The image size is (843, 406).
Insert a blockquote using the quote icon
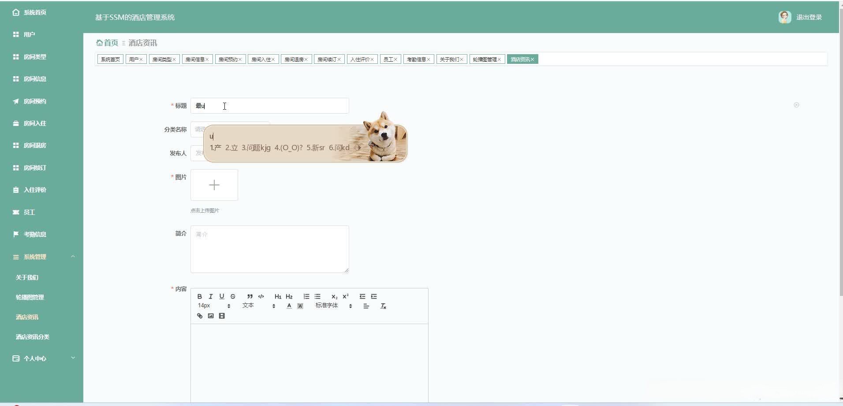(250, 296)
